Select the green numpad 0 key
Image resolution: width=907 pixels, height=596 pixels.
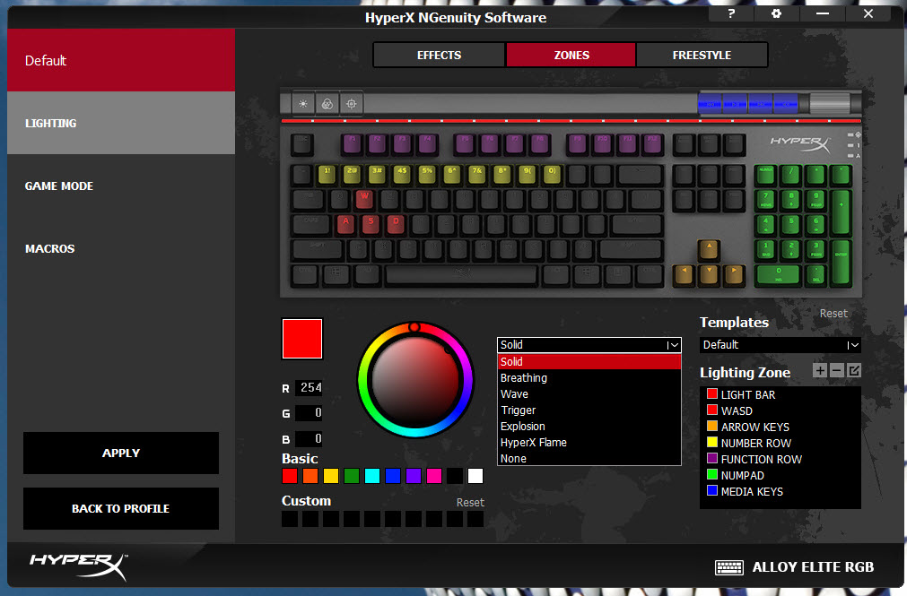click(x=778, y=274)
